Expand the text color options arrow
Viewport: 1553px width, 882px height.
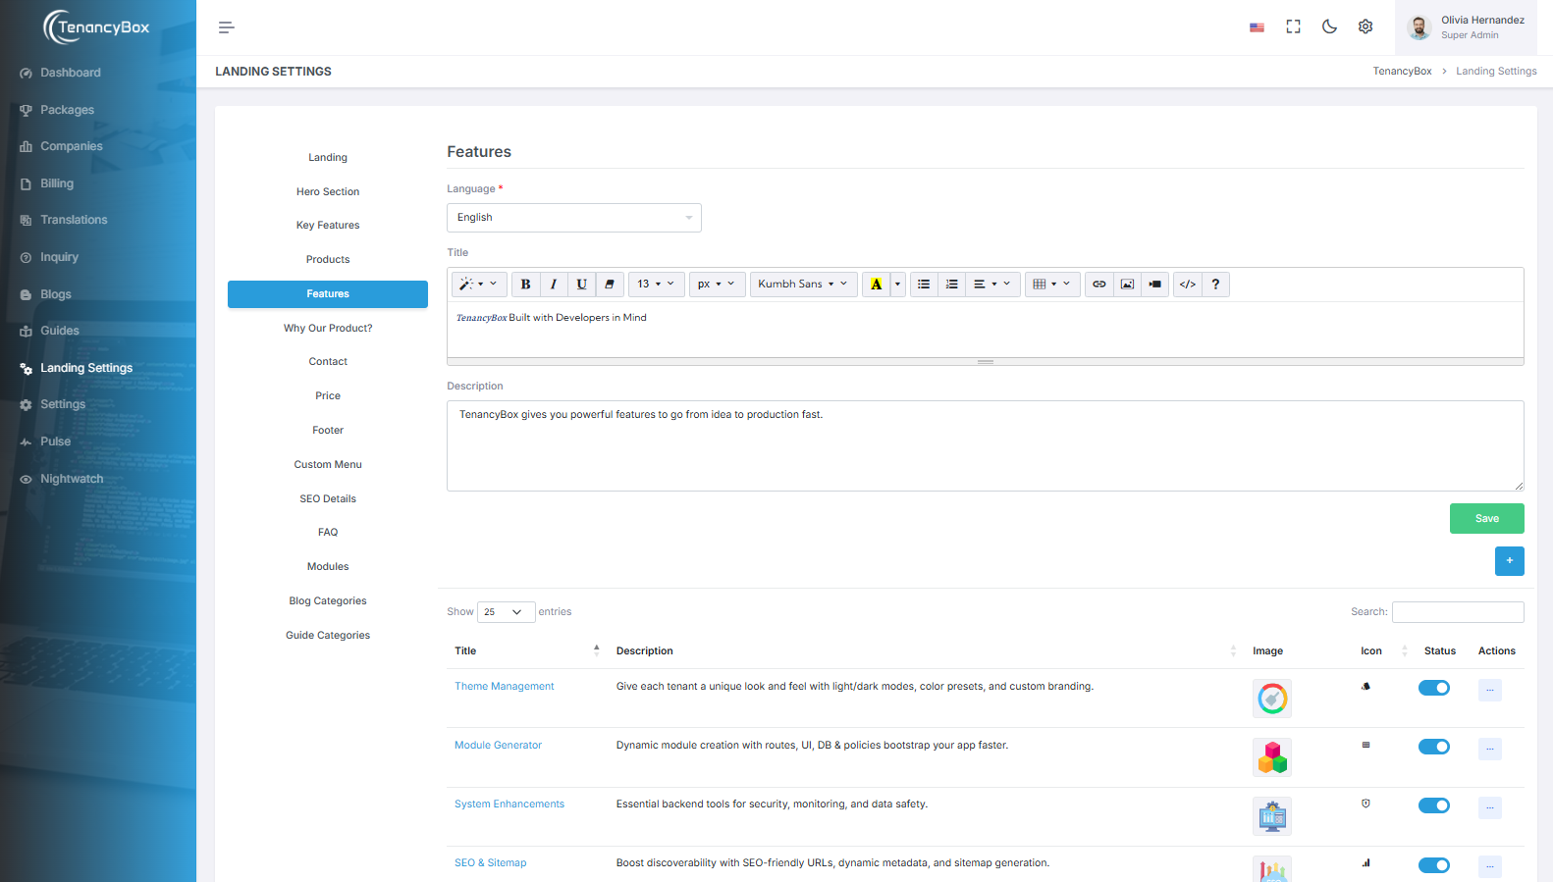tap(897, 285)
